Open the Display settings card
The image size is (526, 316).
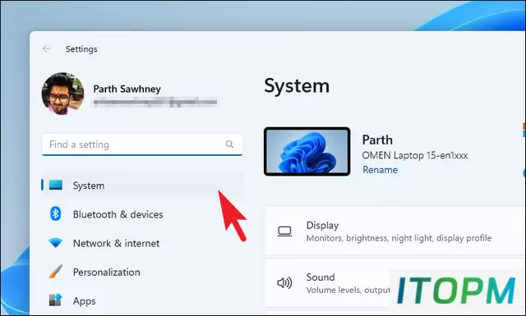[395, 231]
